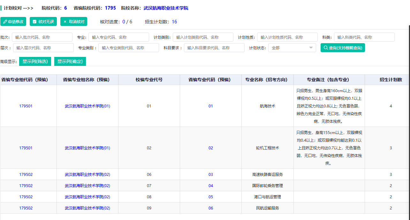Click the 专业备注 (包含专业) column header
The image size is (410, 220).
[329, 80]
